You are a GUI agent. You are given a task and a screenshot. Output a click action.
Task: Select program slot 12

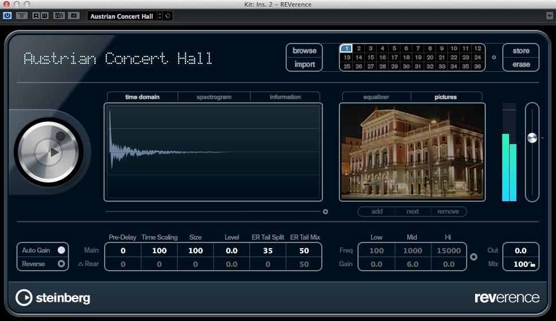(x=477, y=48)
